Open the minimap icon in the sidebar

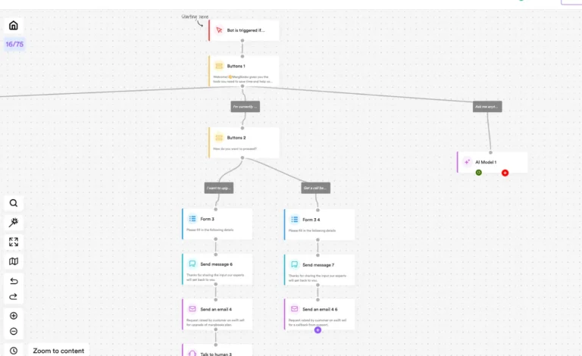tap(14, 261)
